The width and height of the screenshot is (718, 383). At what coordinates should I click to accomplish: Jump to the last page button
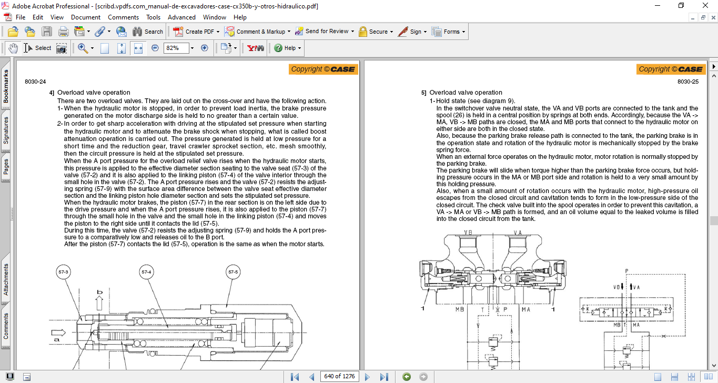pyautogui.click(x=384, y=377)
